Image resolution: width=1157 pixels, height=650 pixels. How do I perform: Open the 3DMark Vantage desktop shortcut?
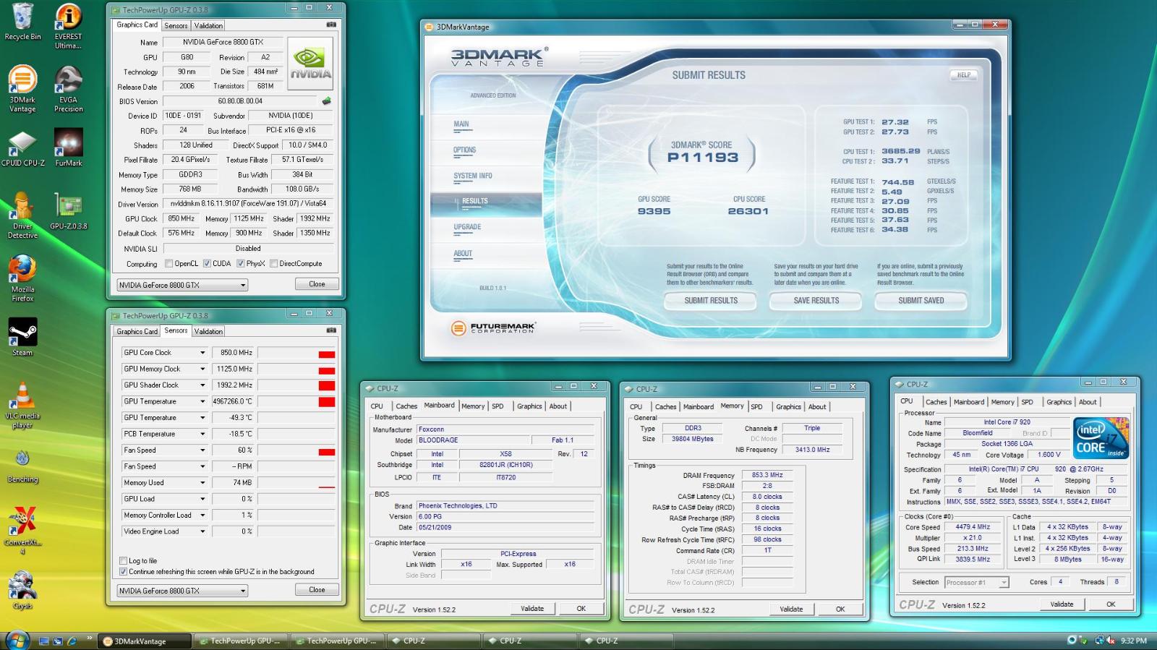(x=22, y=88)
